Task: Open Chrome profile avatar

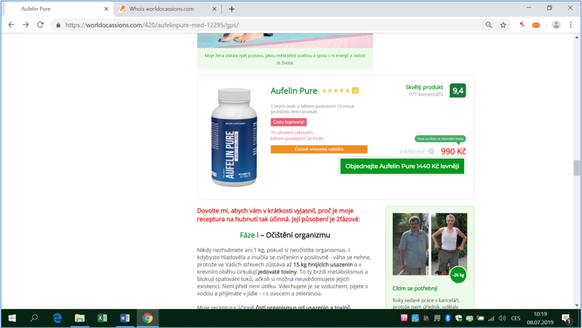Action: [x=556, y=25]
